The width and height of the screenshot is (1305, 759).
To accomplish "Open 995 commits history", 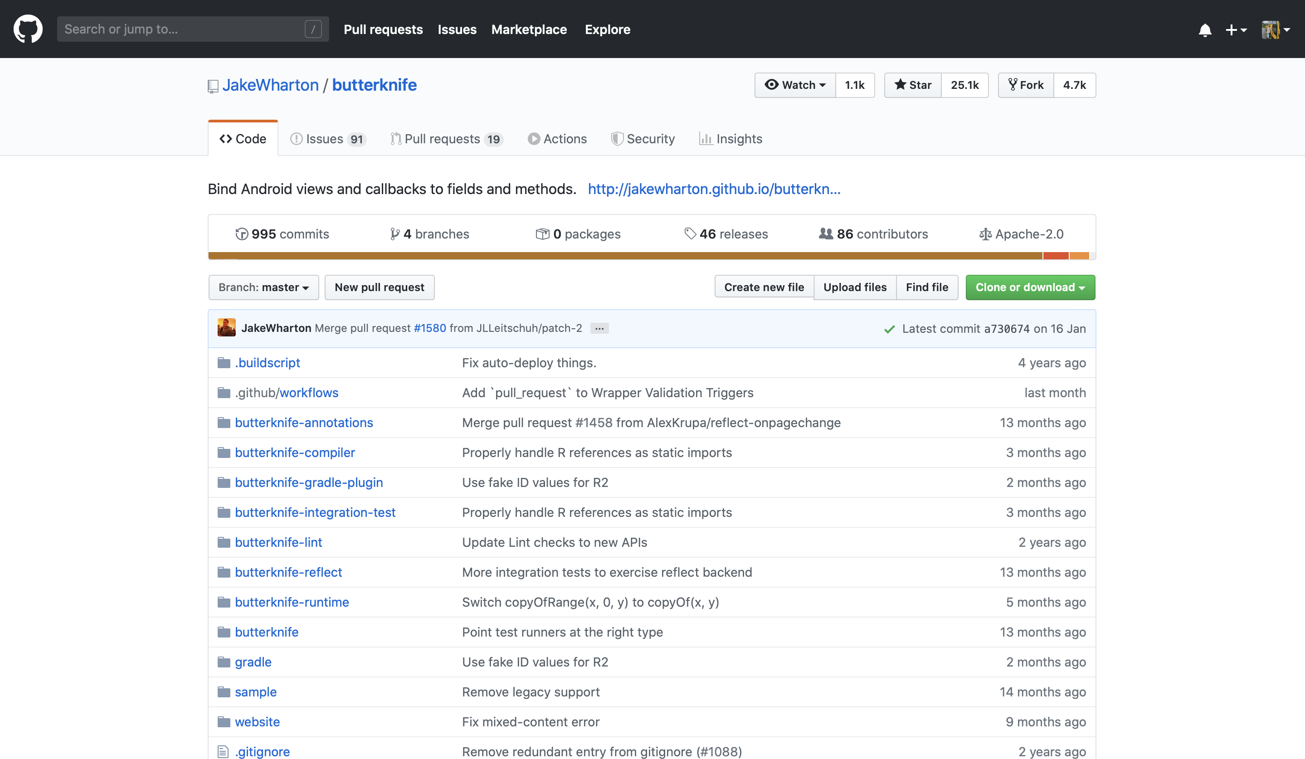I will tap(282, 234).
